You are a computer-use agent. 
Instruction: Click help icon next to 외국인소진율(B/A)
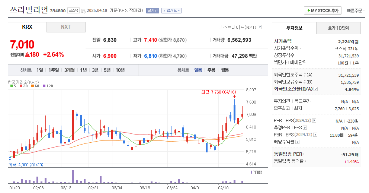[x=316, y=89]
